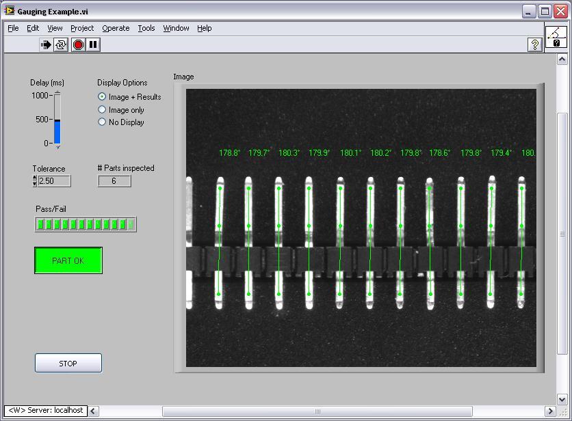The image size is (572, 421).
Task: Choose No Display mode
Action: 101,122
